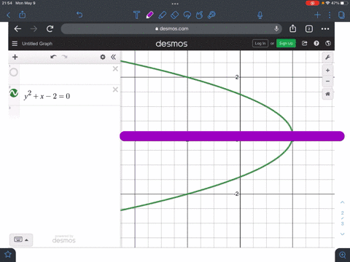This screenshot has width=350, height=262.
Task: Click the desmos.com address bar
Action: coord(171,28)
